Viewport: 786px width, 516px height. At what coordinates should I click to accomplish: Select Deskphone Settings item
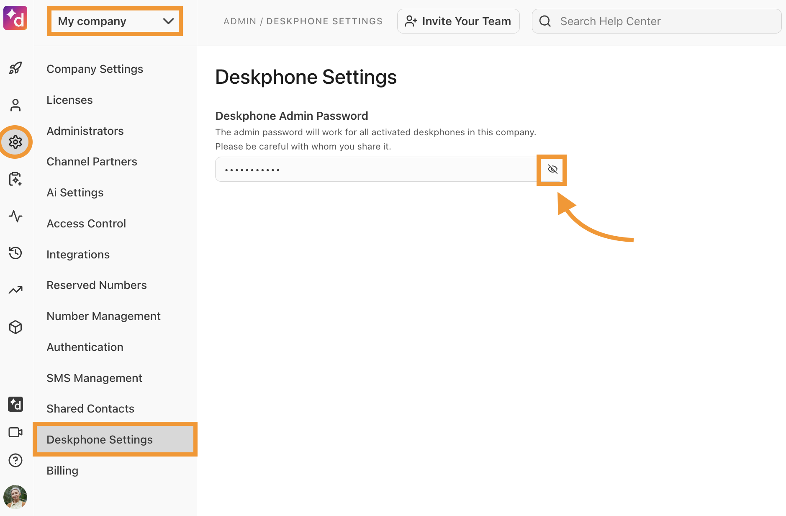tap(115, 439)
